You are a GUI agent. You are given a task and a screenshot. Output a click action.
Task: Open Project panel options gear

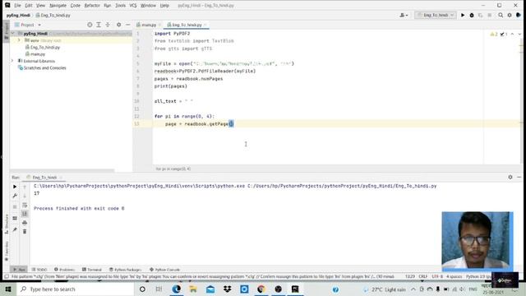(118, 25)
